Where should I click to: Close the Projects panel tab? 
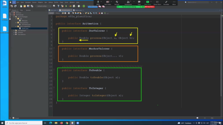coord(17,10)
